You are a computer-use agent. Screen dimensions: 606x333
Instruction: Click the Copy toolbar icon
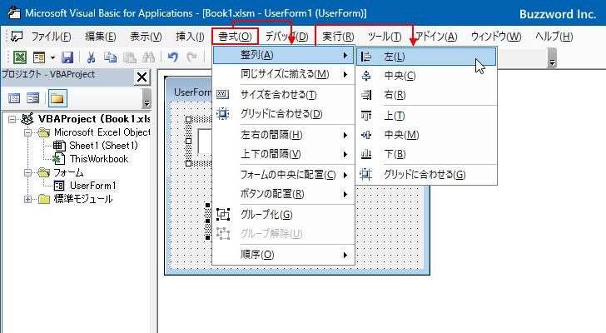coord(110,57)
